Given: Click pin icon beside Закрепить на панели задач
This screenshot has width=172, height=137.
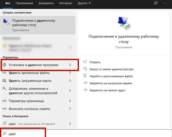Looking at the screenshot, I should 85,90.
